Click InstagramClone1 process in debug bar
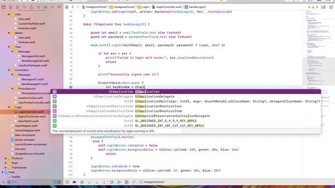The image size is (335, 188). pos(152,182)
